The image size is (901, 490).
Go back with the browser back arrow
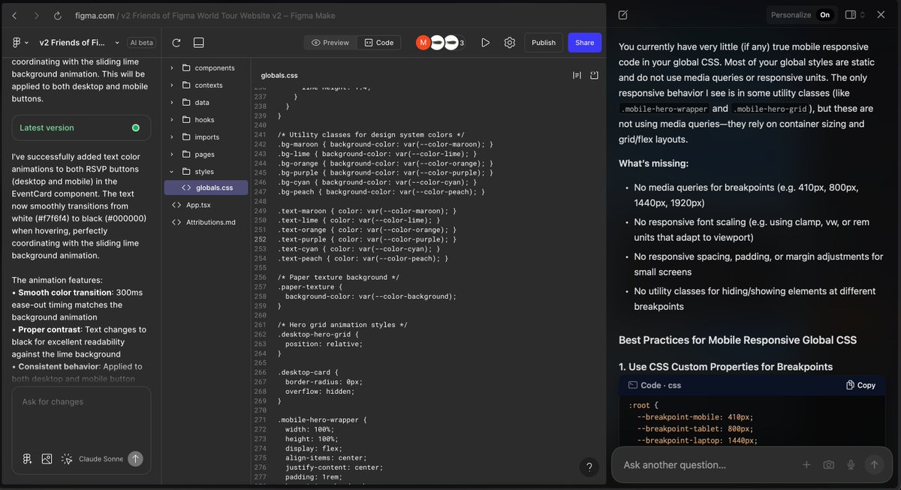[14, 15]
